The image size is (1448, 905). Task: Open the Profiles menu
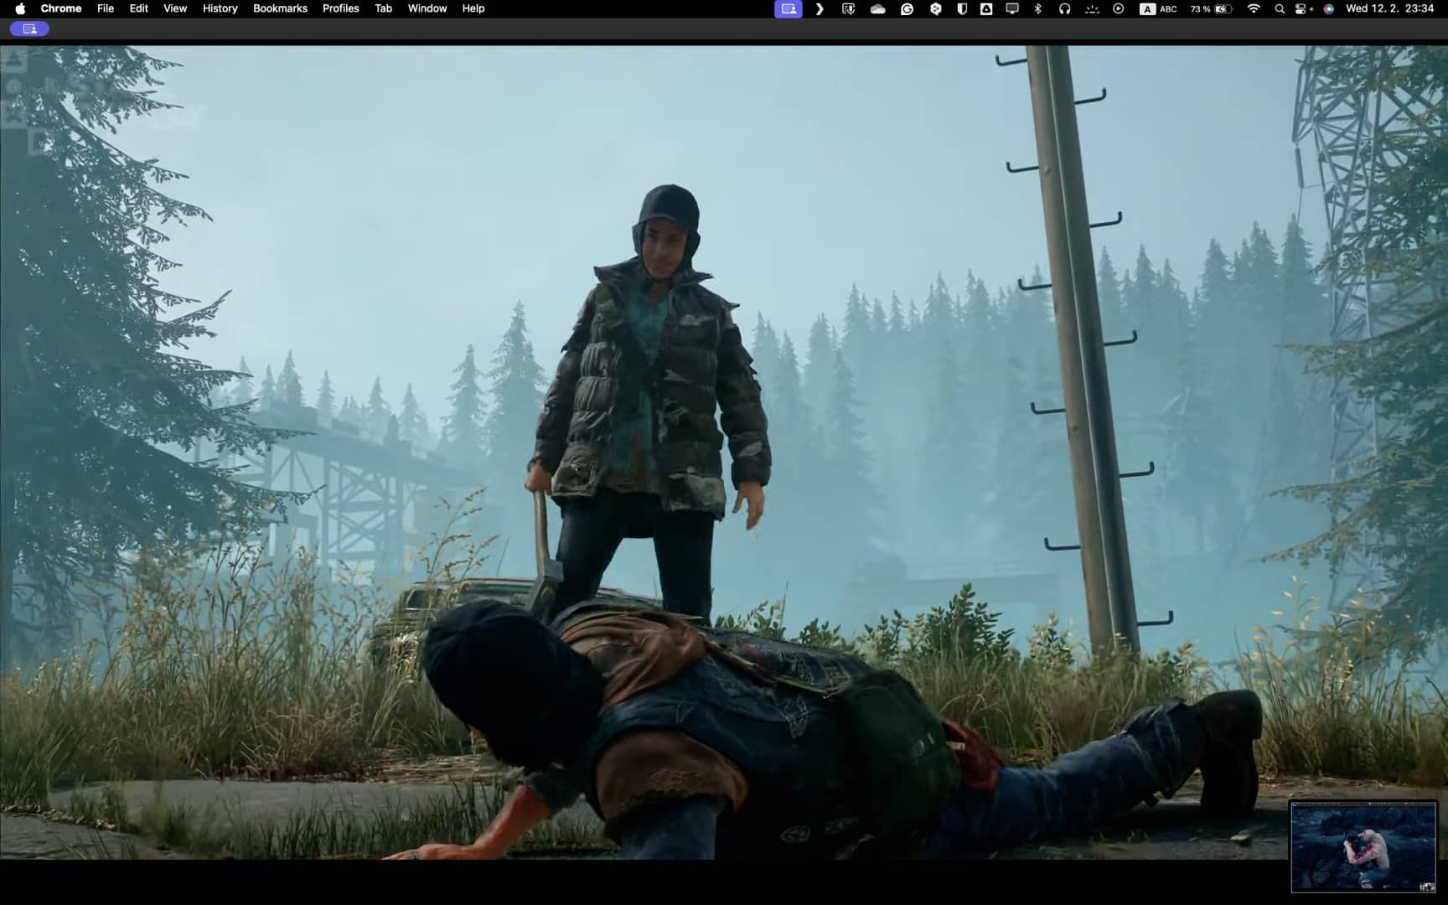point(341,8)
